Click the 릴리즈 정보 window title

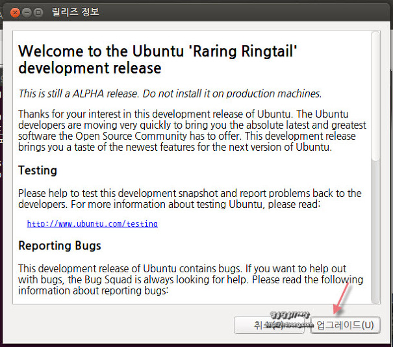[x=76, y=12]
